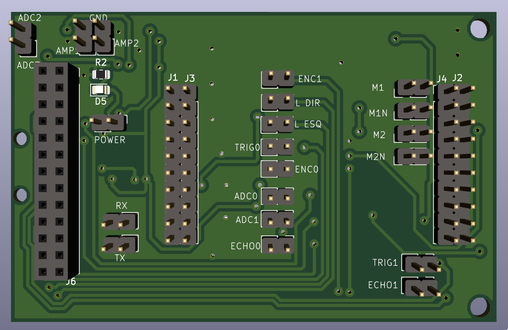Click the ENC0 silkscreen label
Screen dimensions: 508x330
pyautogui.click(x=307, y=169)
